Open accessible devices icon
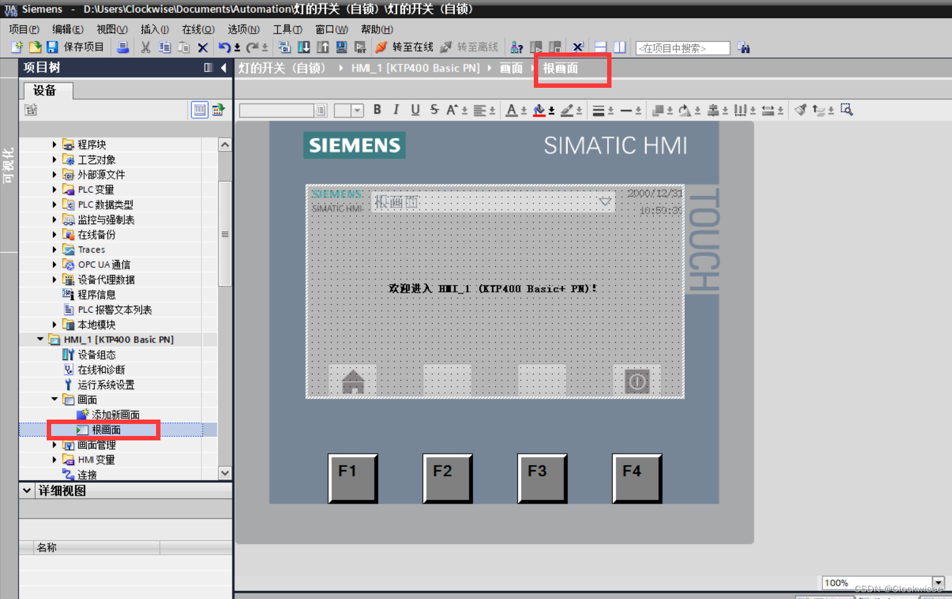 (x=517, y=47)
